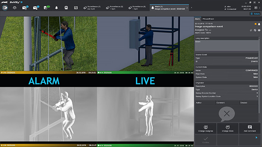Expand next actions with blue arrow

pos(257,138)
